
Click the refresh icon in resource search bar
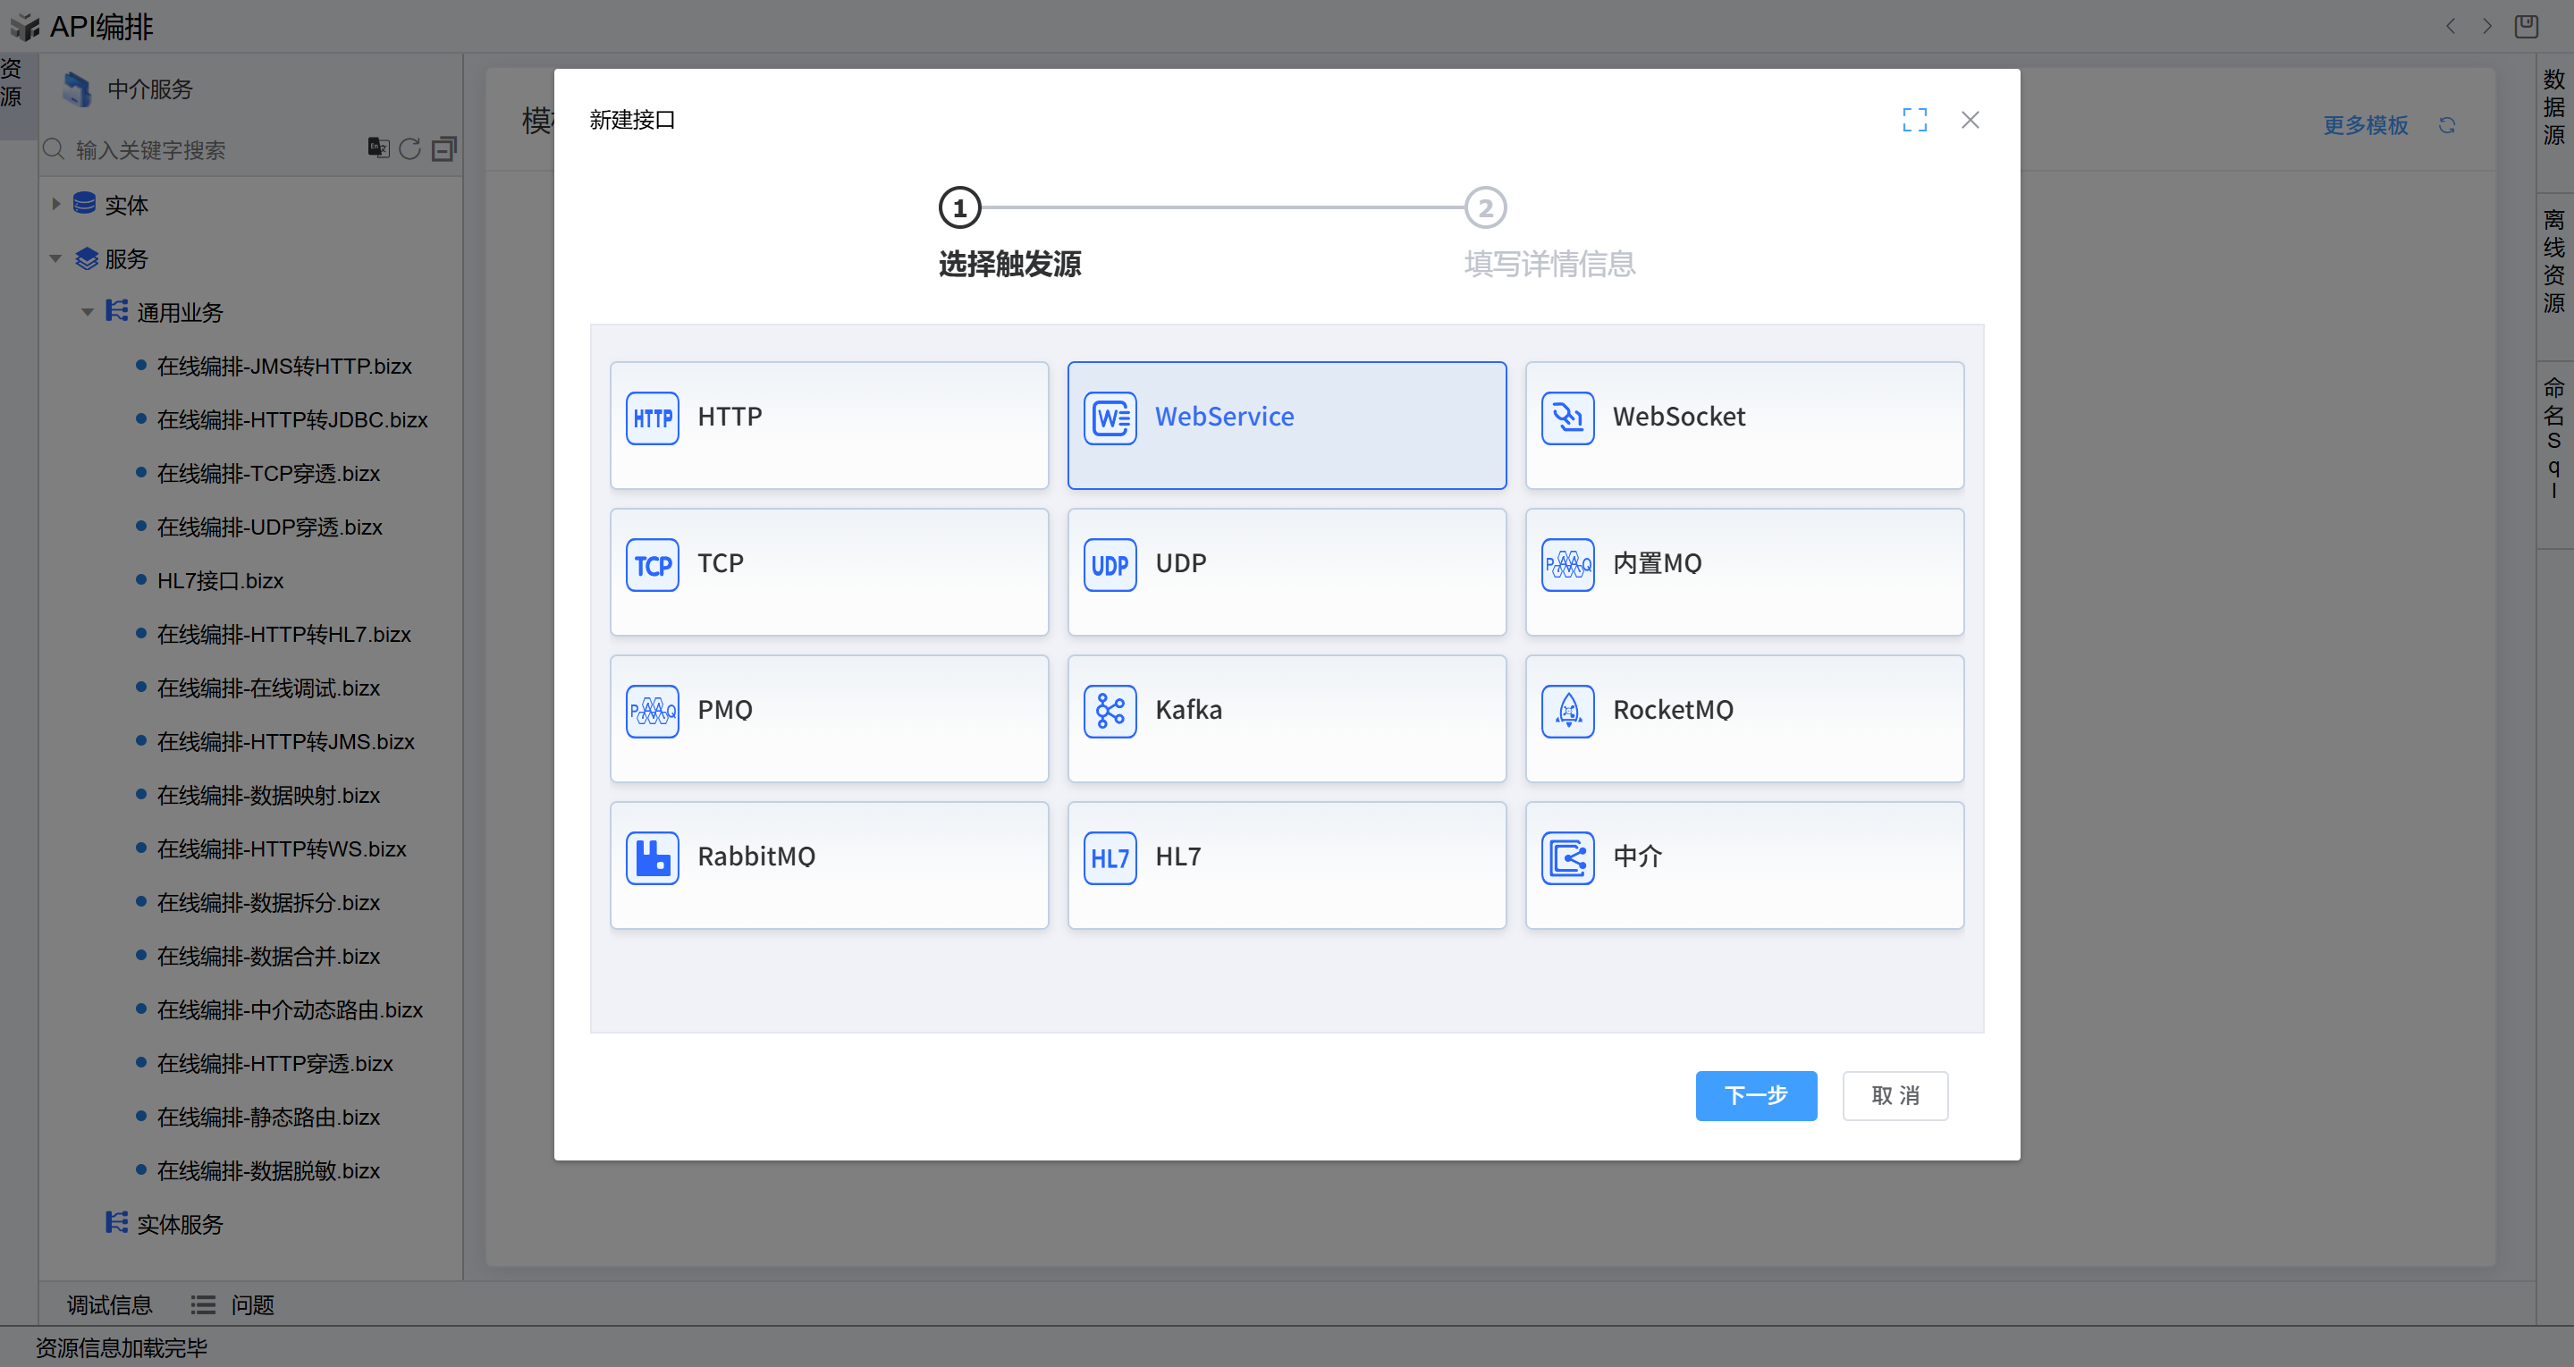coord(409,149)
